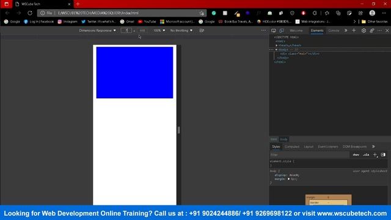Click the browser back arrow
This screenshot has width=391, height=220.
[x=7, y=13]
